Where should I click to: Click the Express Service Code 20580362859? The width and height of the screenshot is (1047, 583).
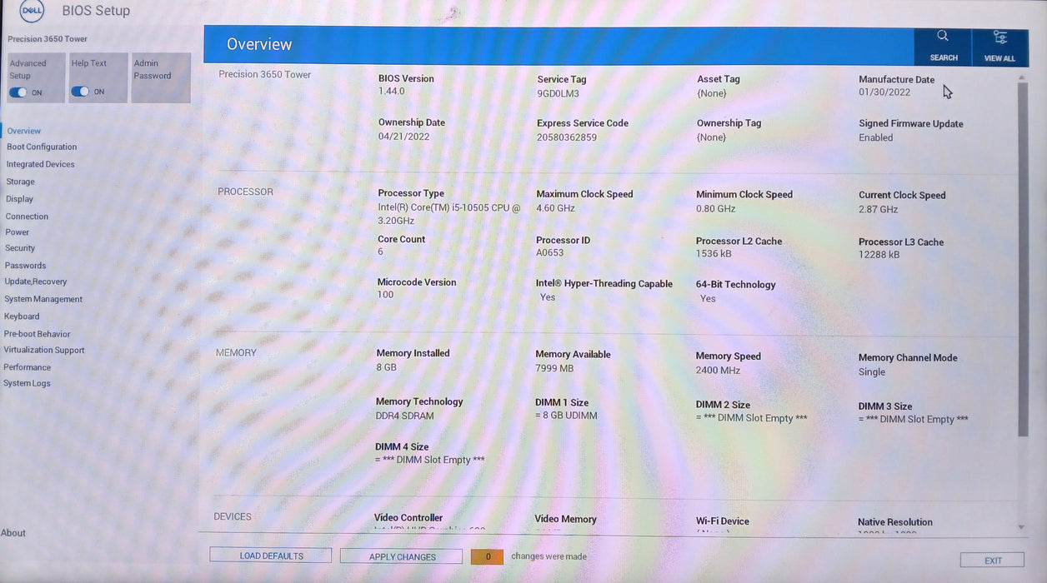pos(567,137)
